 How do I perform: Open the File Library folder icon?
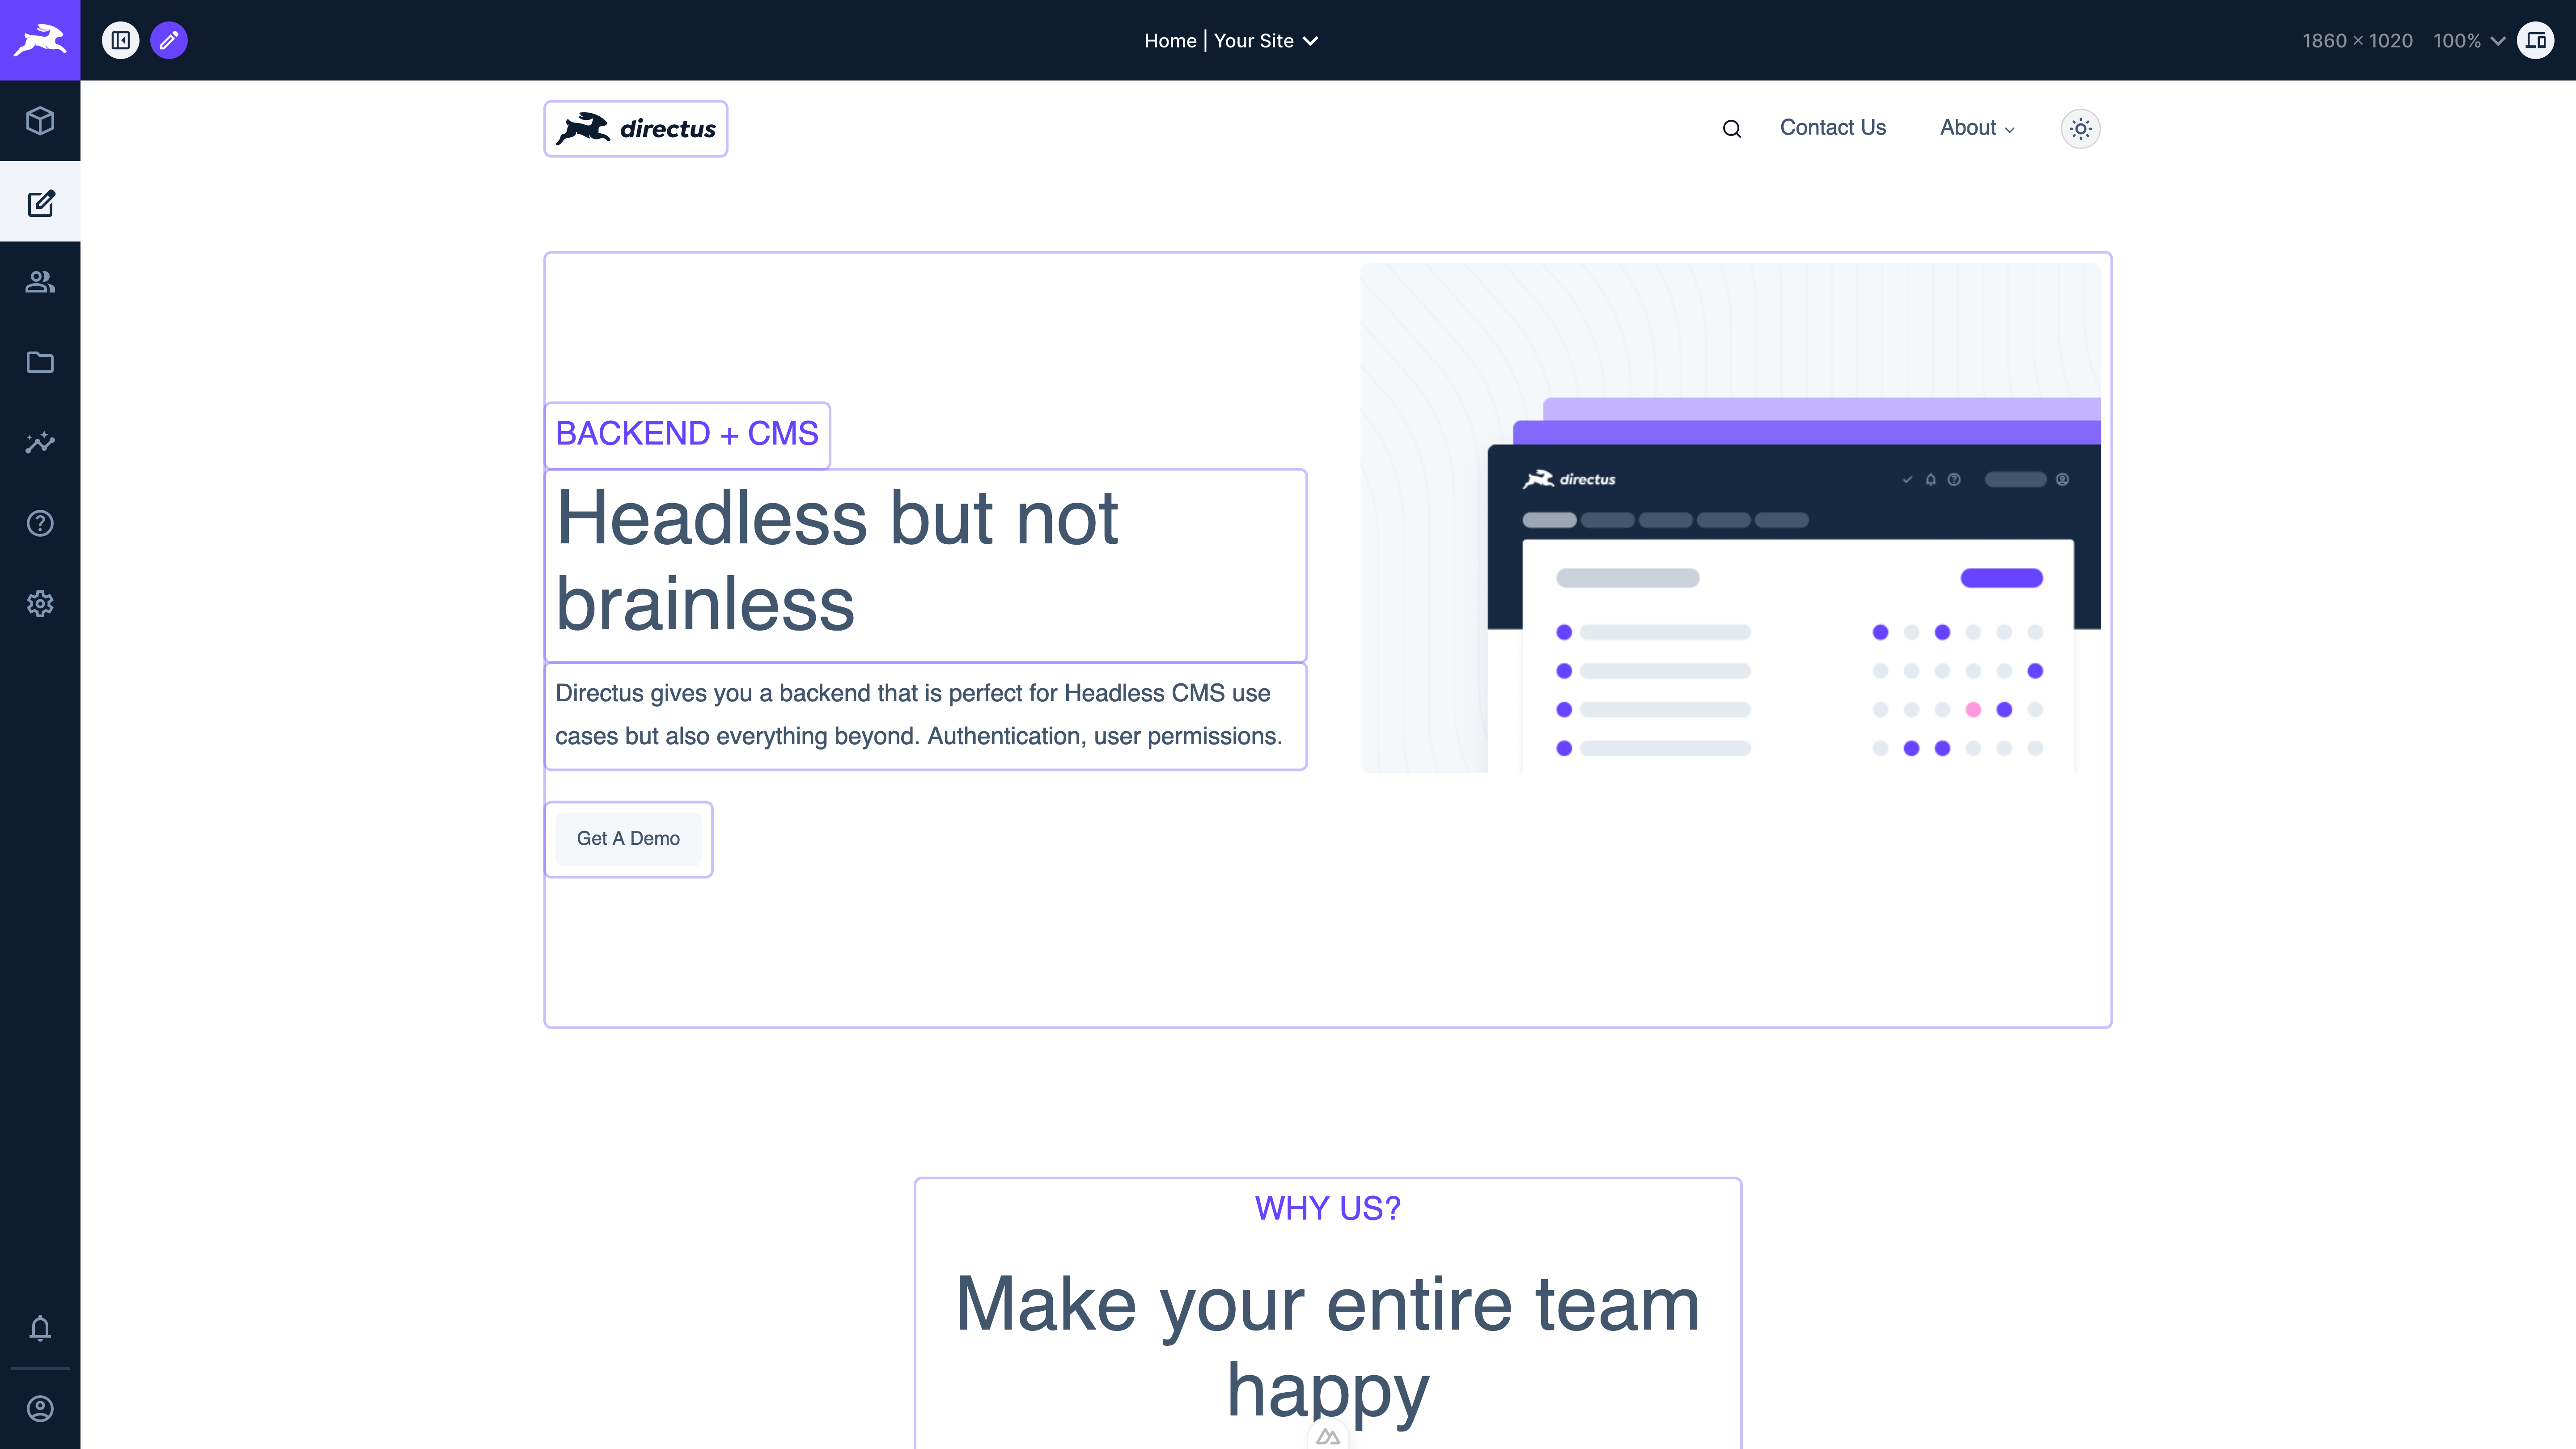coord(40,362)
